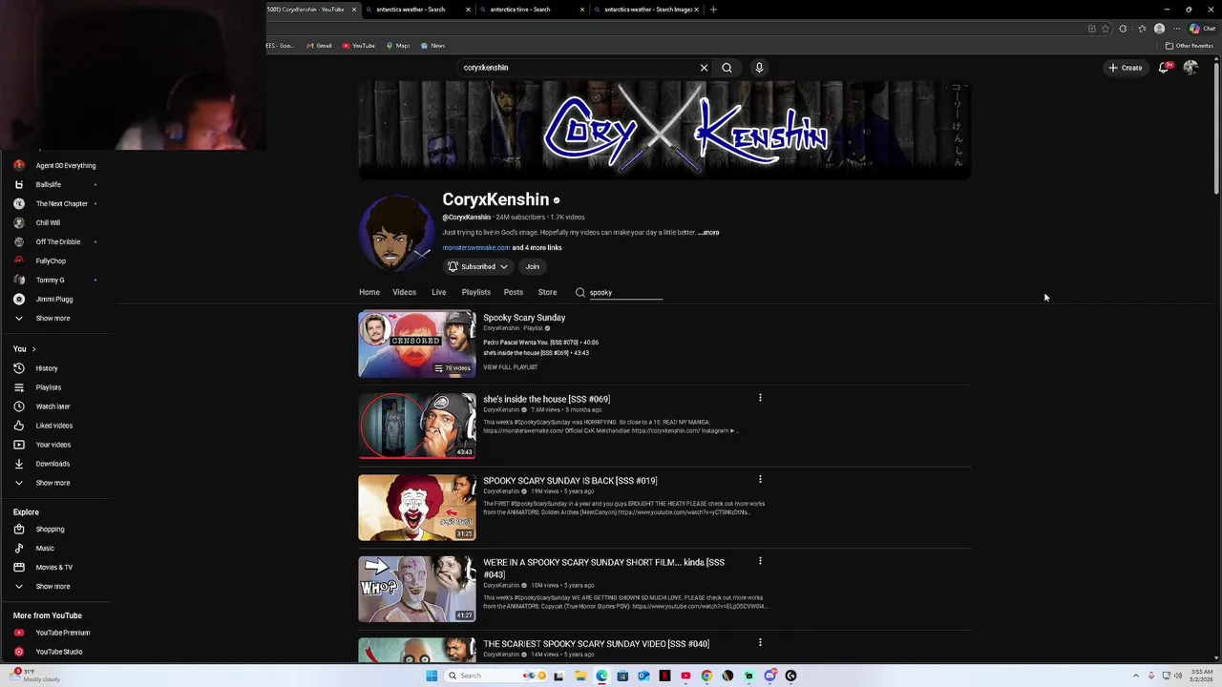Switch to antarctica time browser tab

[528, 10]
